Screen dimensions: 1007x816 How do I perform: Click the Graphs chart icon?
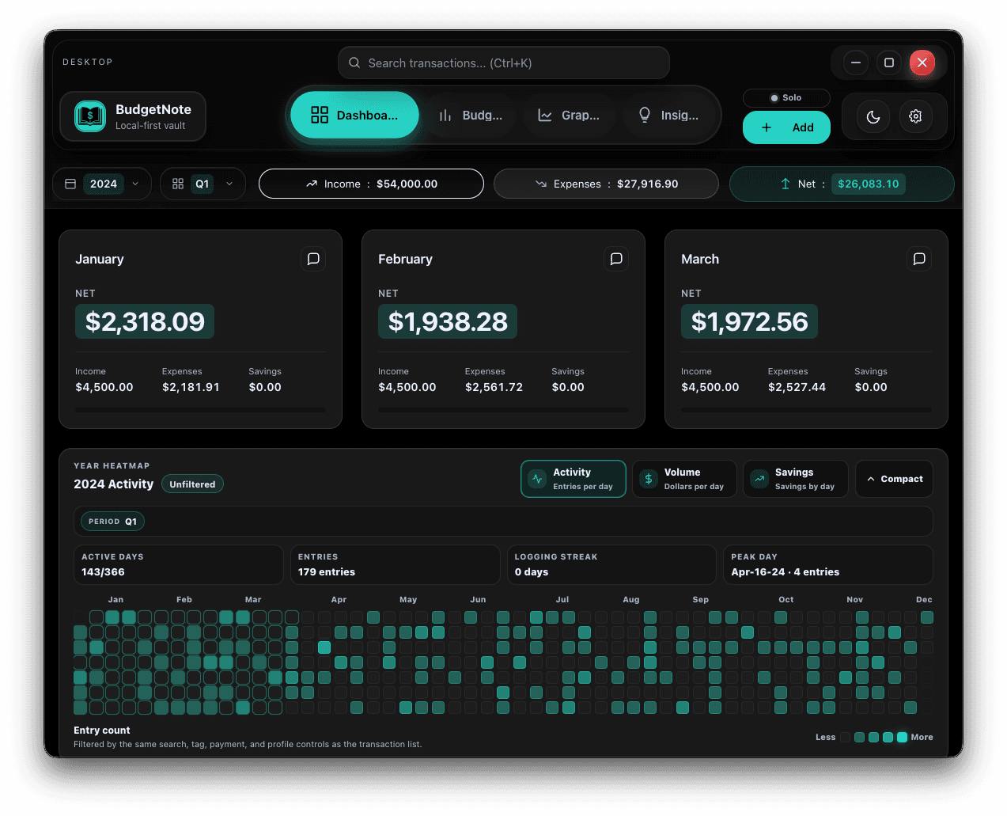[545, 116]
